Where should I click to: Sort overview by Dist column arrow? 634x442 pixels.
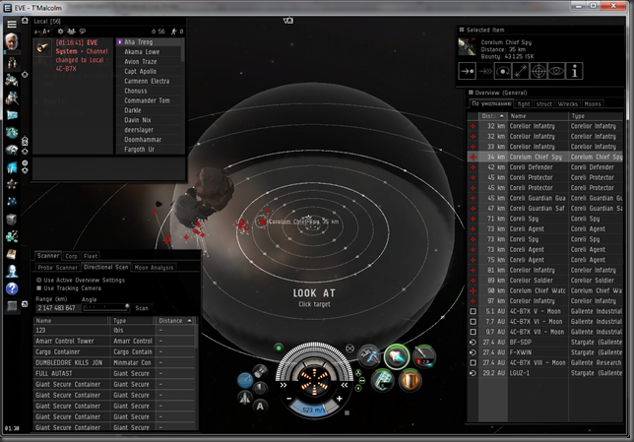(x=502, y=115)
